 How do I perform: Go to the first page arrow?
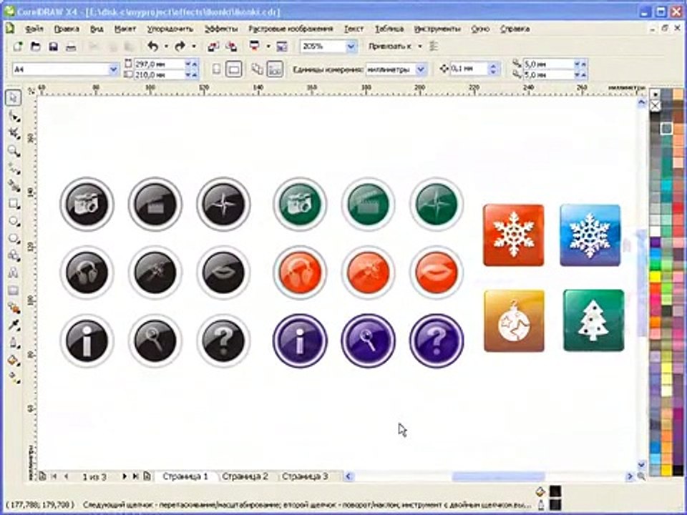(x=54, y=476)
